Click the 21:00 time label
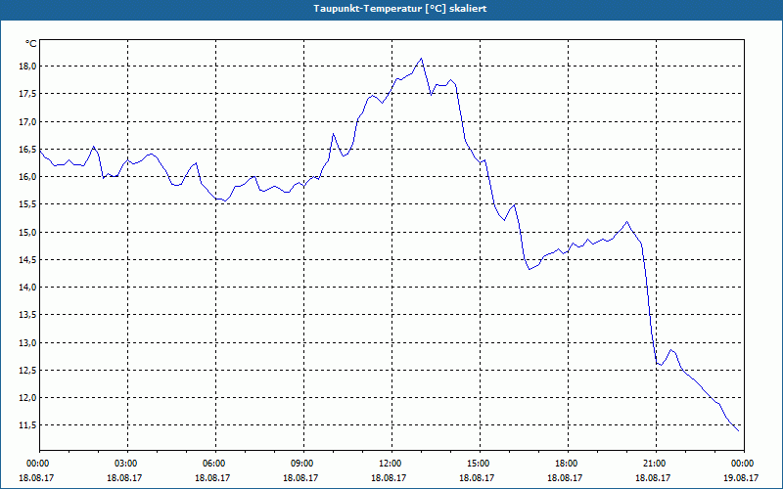Screen dimensions: 783x489 [656, 464]
